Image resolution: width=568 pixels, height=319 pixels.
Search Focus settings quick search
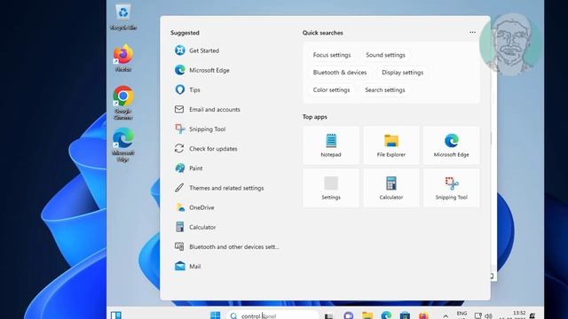point(332,55)
